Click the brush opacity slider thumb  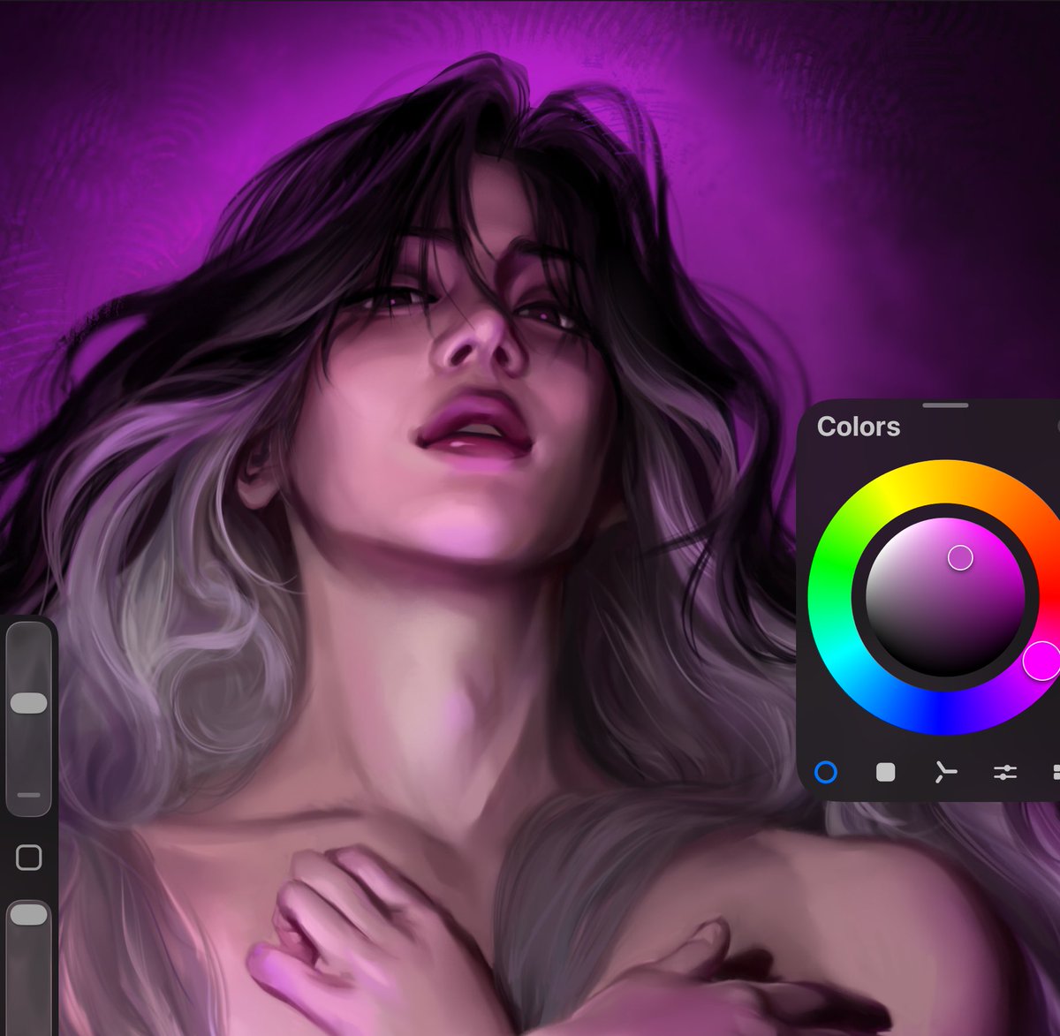click(28, 914)
